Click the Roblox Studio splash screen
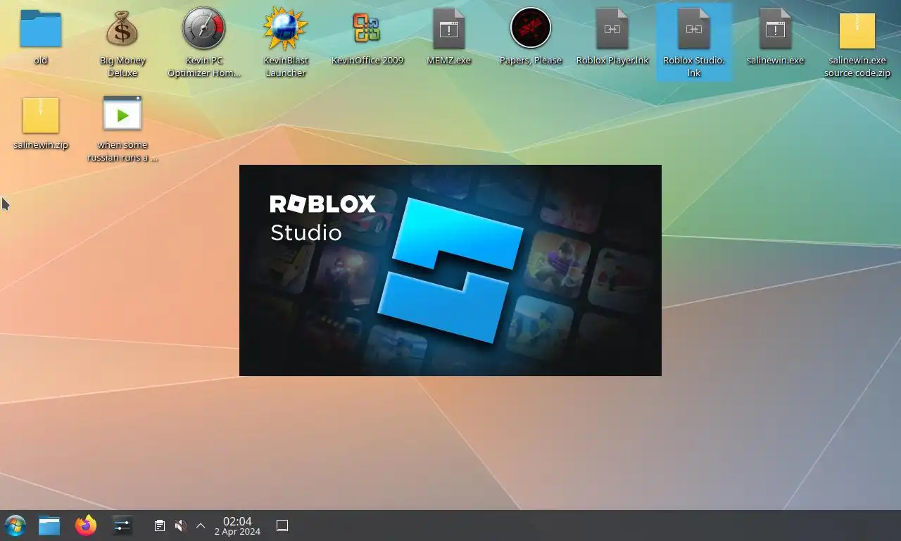The height and width of the screenshot is (541, 901). click(x=450, y=270)
